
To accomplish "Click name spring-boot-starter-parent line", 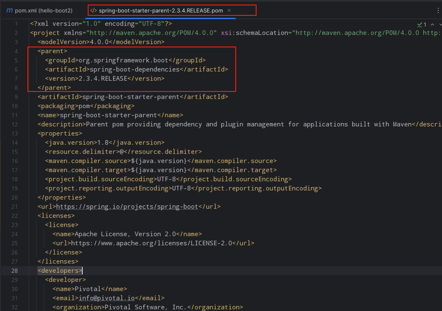I will coord(110,115).
